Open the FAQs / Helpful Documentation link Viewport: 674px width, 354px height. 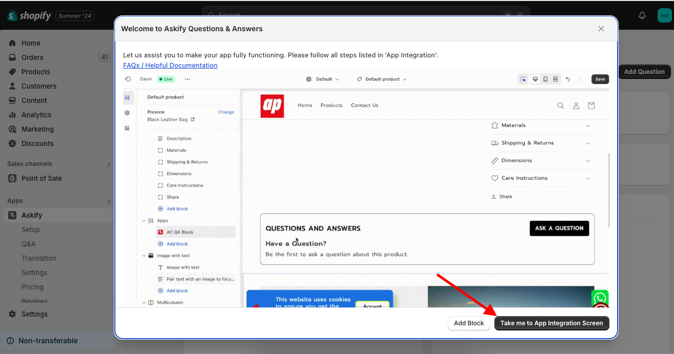tap(170, 65)
